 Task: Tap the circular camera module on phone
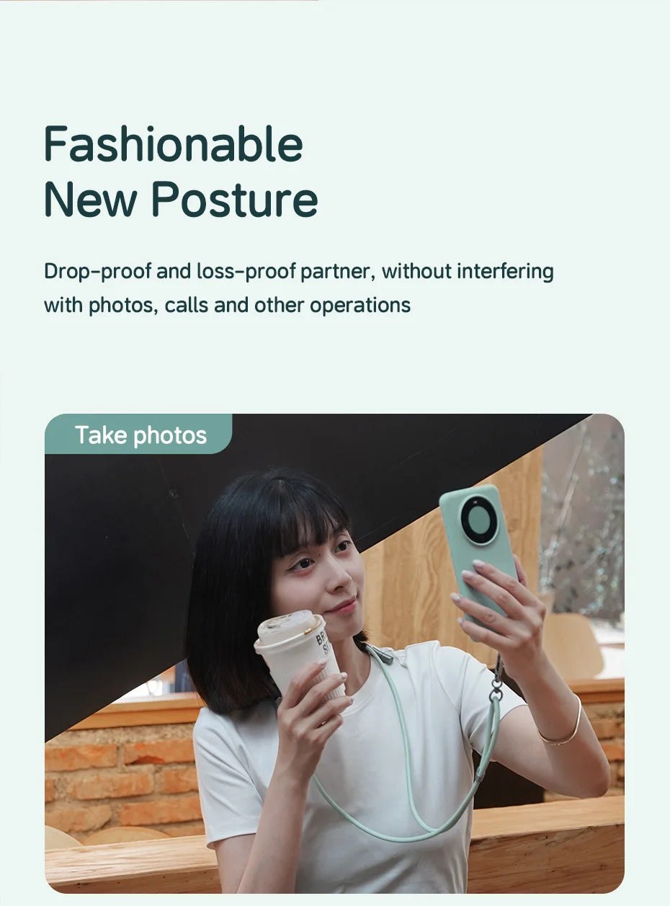point(479,520)
